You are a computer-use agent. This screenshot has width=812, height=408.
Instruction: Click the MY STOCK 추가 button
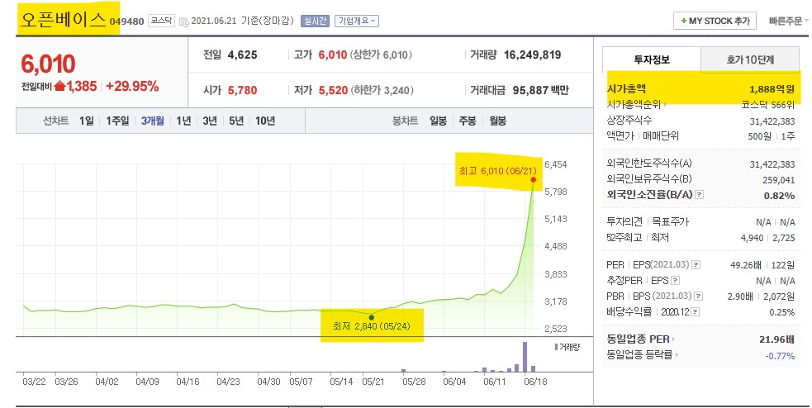[x=715, y=21]
